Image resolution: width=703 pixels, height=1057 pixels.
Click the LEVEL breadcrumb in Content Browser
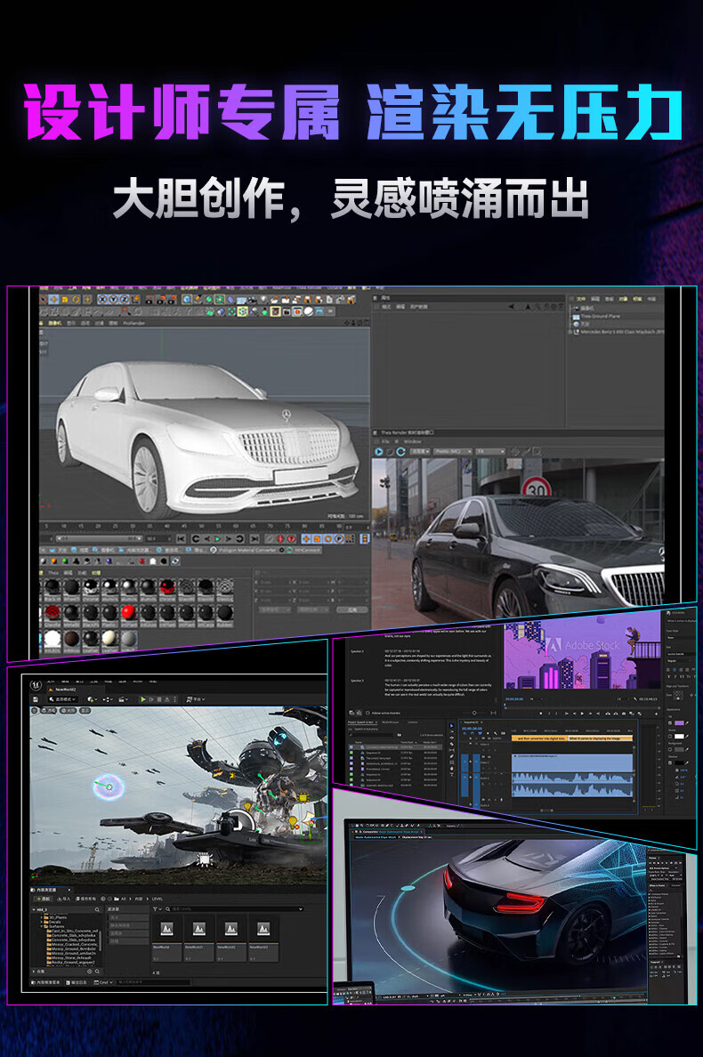(157, 900)
